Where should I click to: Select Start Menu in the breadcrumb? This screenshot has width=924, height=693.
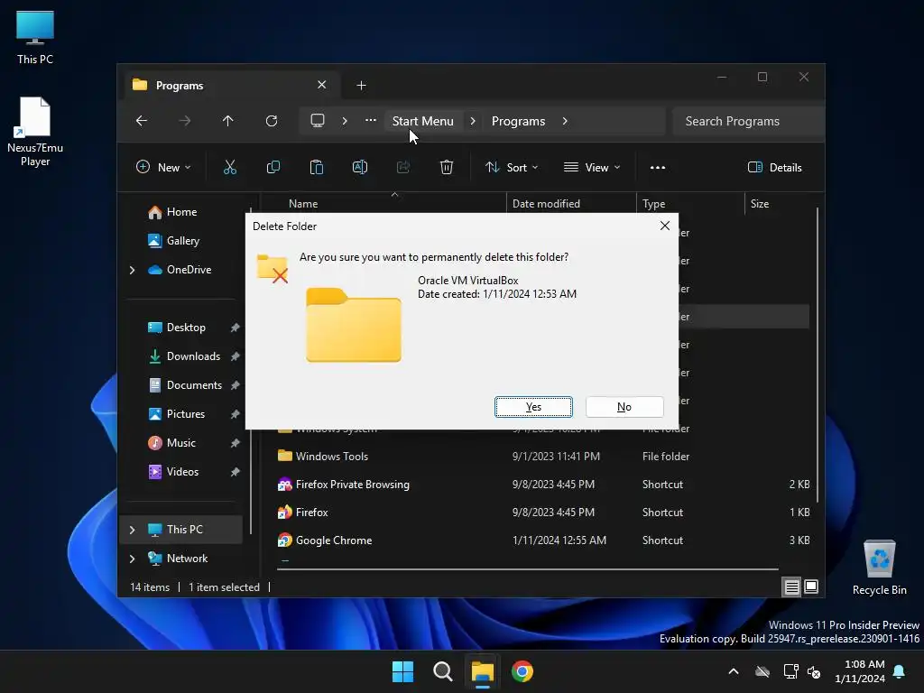click(422, 121)
